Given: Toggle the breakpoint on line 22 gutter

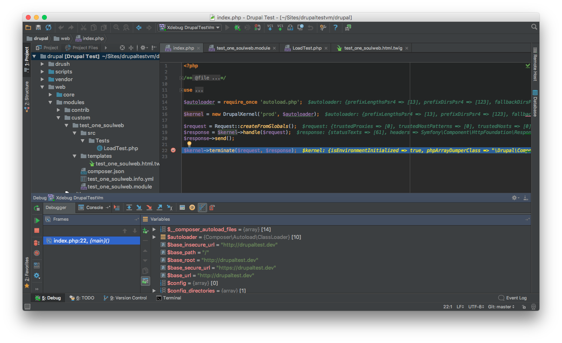Looking at the screenshot, I should pyautogui.click(x=173, y=150).
